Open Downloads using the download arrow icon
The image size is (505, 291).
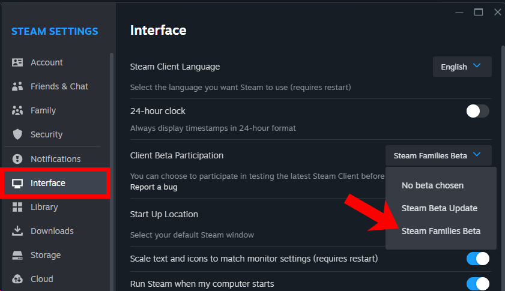click(17, 231)
